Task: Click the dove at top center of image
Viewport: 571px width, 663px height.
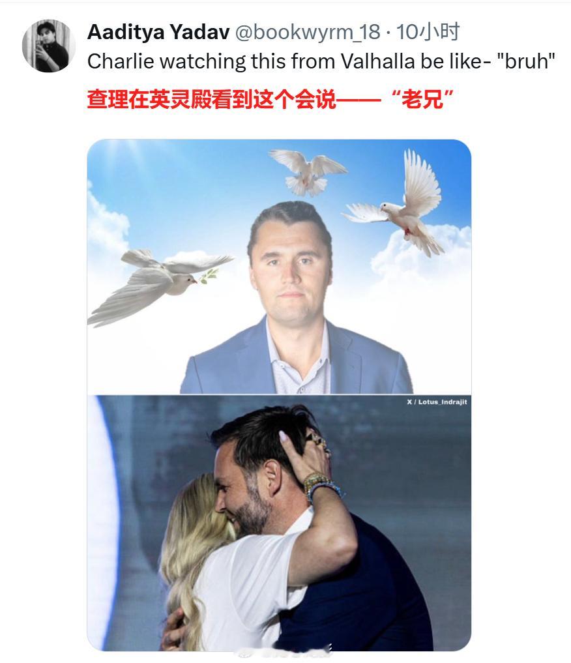Action: click(308, 173)
